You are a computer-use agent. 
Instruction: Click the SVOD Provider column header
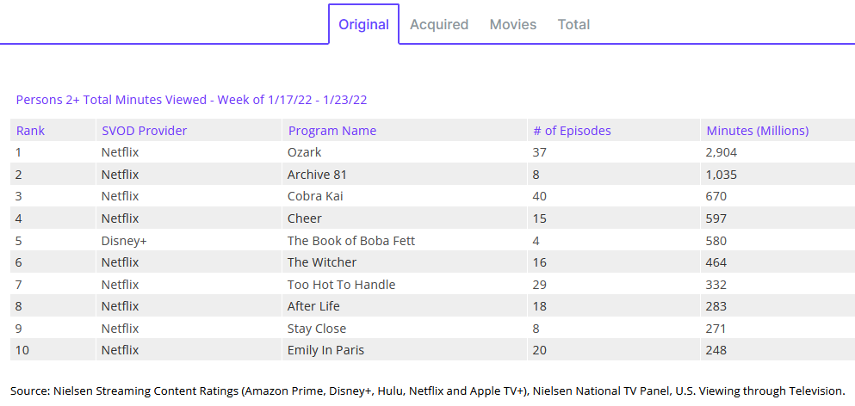144,131
